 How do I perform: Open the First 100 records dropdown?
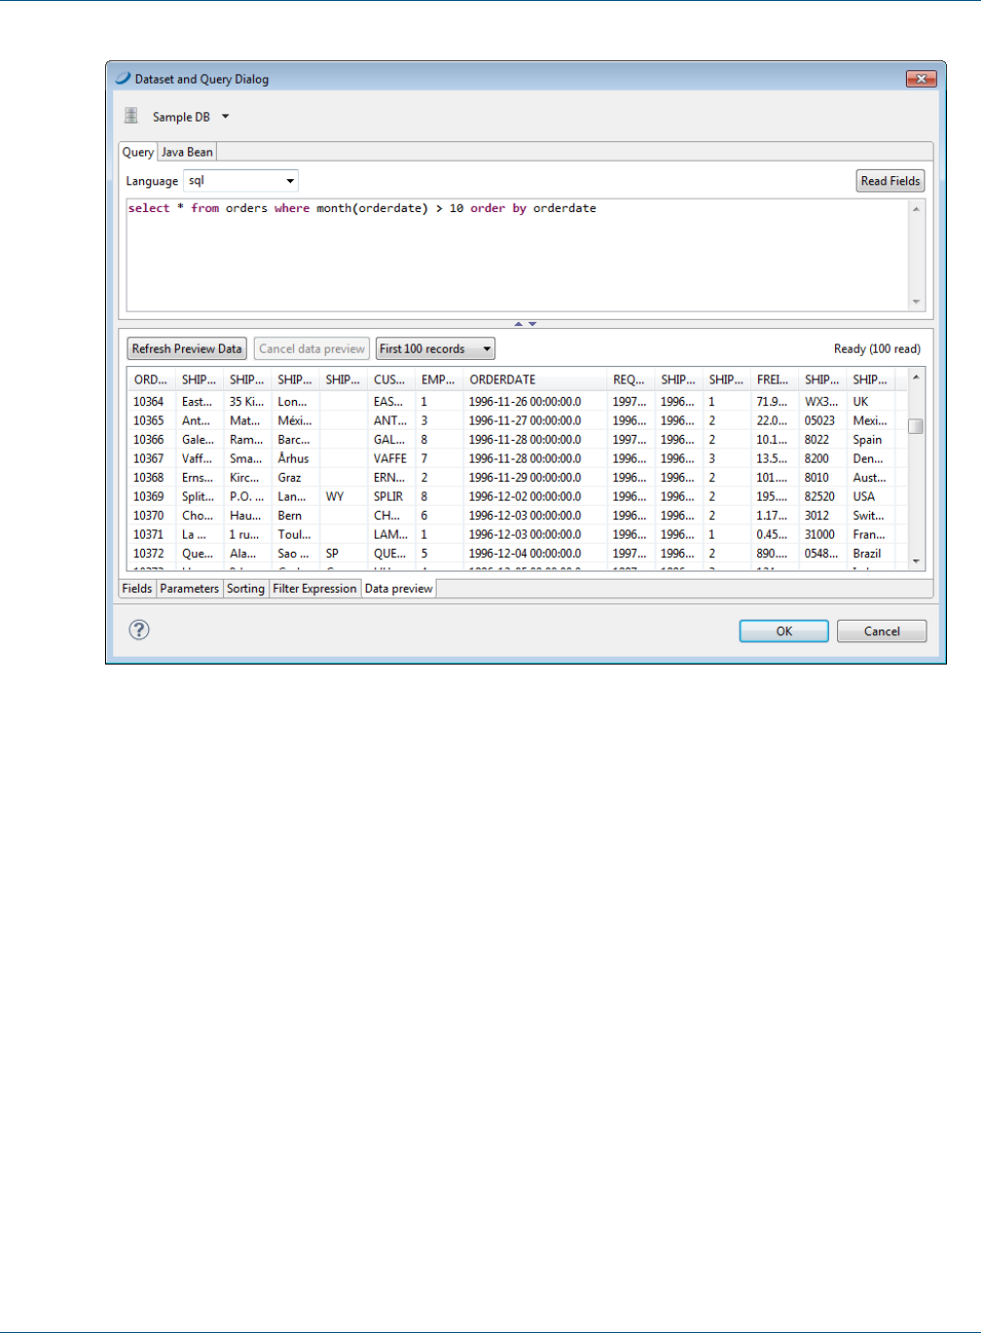click(435, 348)
